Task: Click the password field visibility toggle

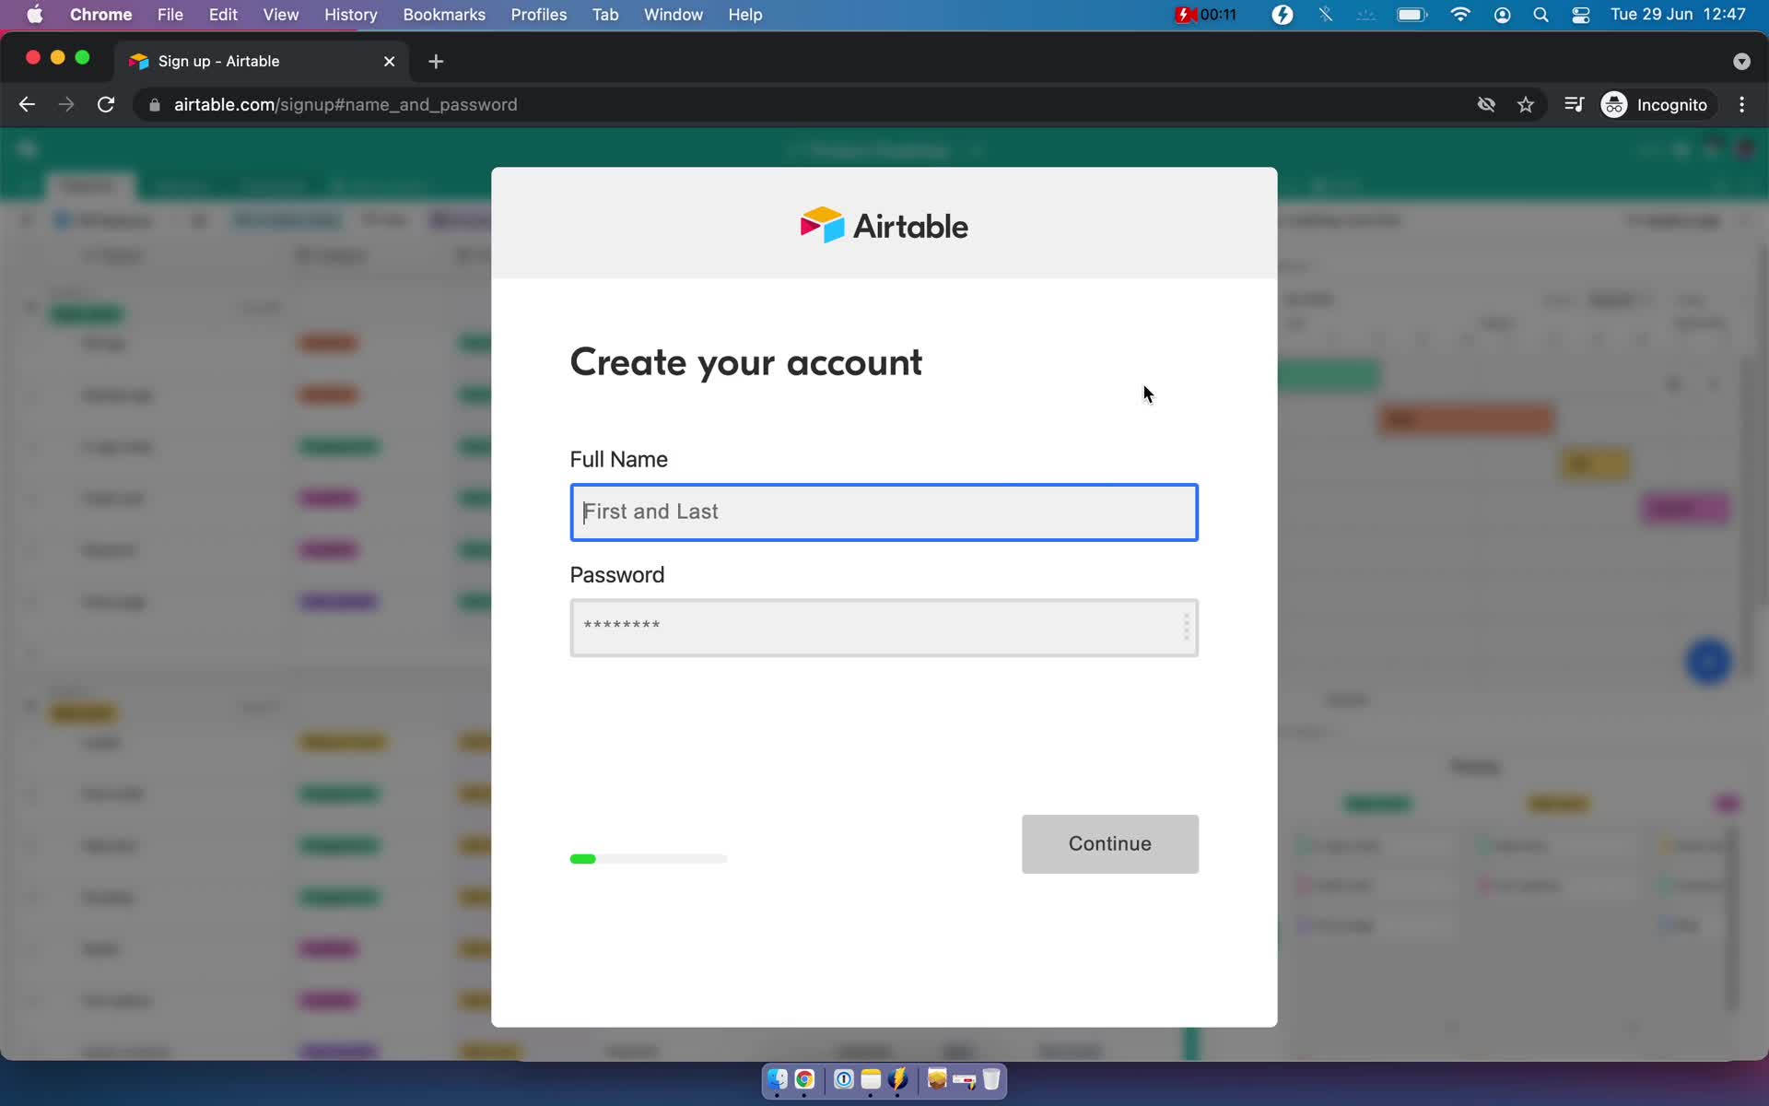Action: pos(1185,627)
